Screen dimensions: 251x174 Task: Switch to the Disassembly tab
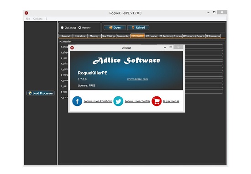(x=123, y=36)
